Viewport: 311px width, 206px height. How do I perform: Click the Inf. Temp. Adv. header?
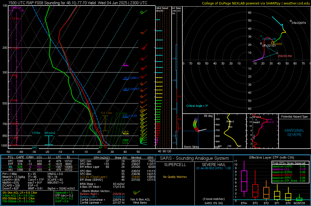click(177, 11)
